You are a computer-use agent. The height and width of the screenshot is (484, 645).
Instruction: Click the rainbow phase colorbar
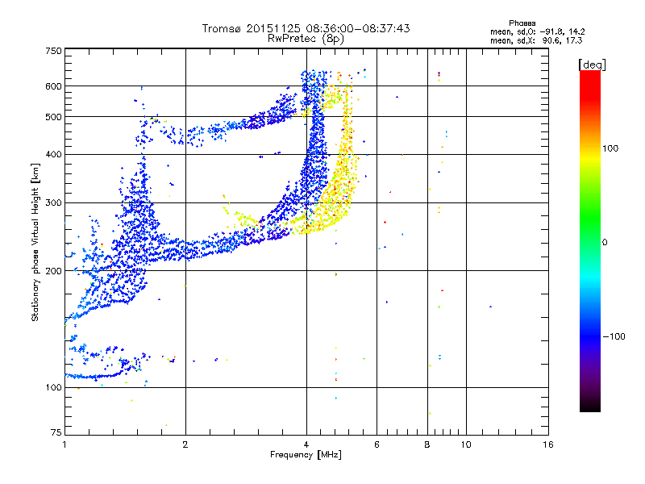coord(590,240)
